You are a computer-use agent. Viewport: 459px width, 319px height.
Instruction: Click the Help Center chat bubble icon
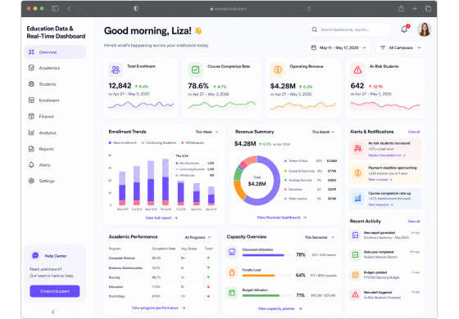(35, 255)
